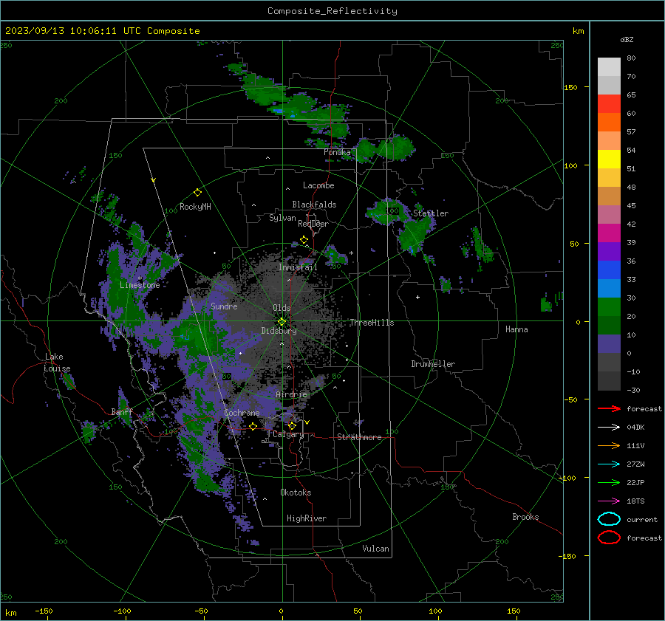Select the purple 36-39 dBZ swatch
Image resolution: width=665 pixels, height=621 pixels.
[x=609, y=252]
